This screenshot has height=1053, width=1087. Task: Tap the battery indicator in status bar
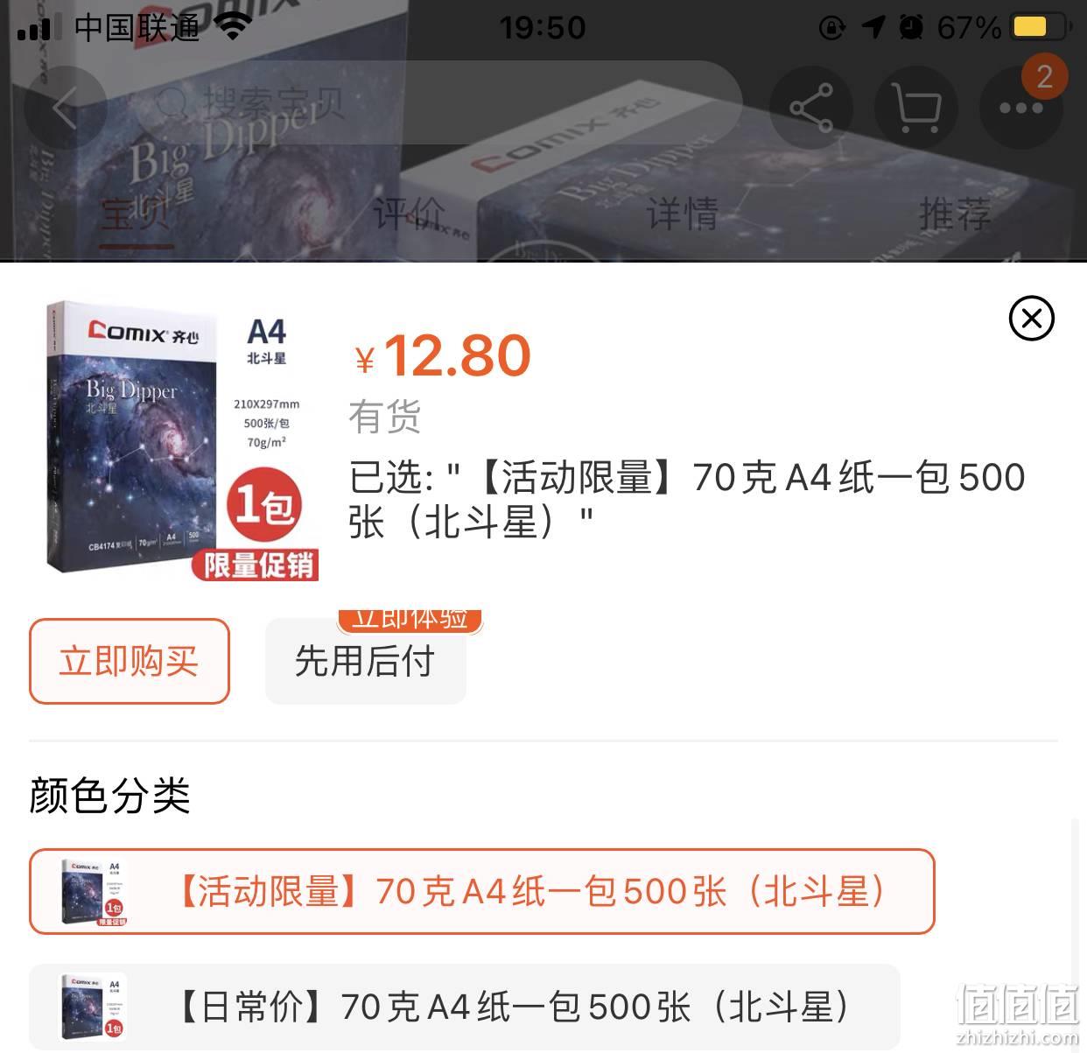1041,26
